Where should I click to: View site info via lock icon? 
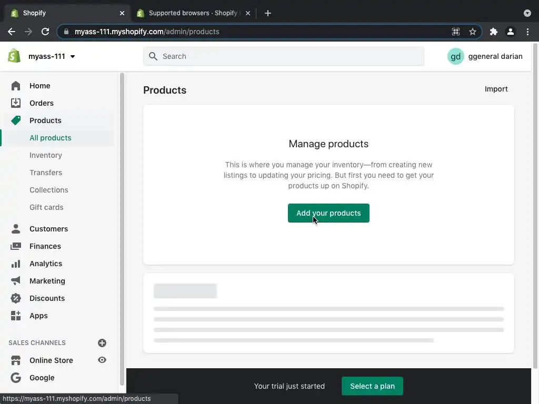click(66, 32)
